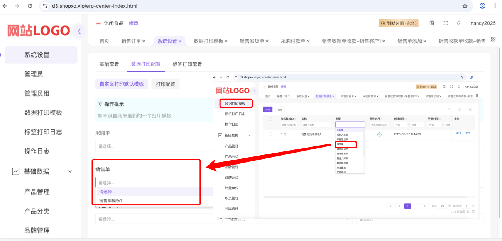Bookmark this page with the star icon
This screenshot has width=502, height=241.
tap(465, 6)
